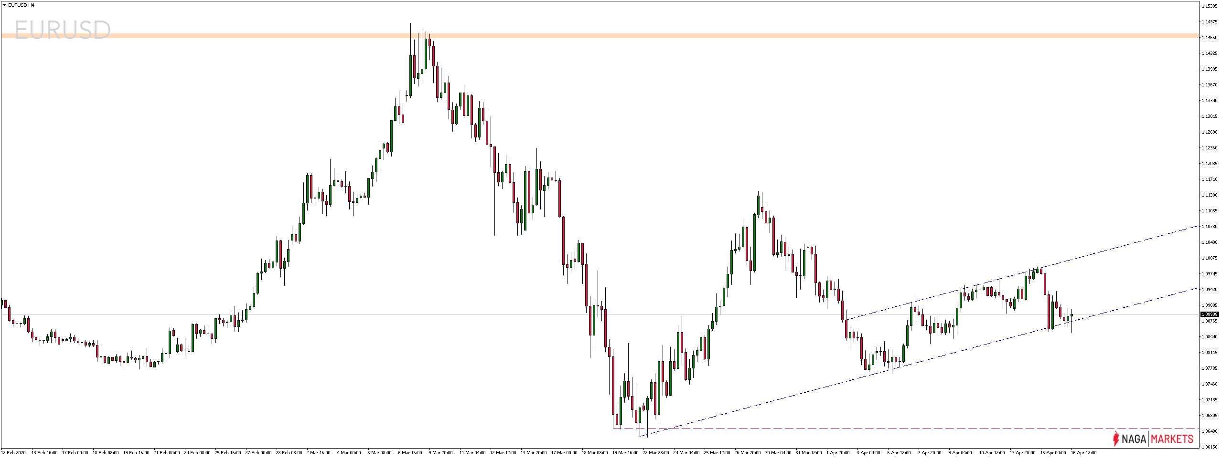Open the dropdown arrow beside EURUSD,H4

(x=4, y=5)
